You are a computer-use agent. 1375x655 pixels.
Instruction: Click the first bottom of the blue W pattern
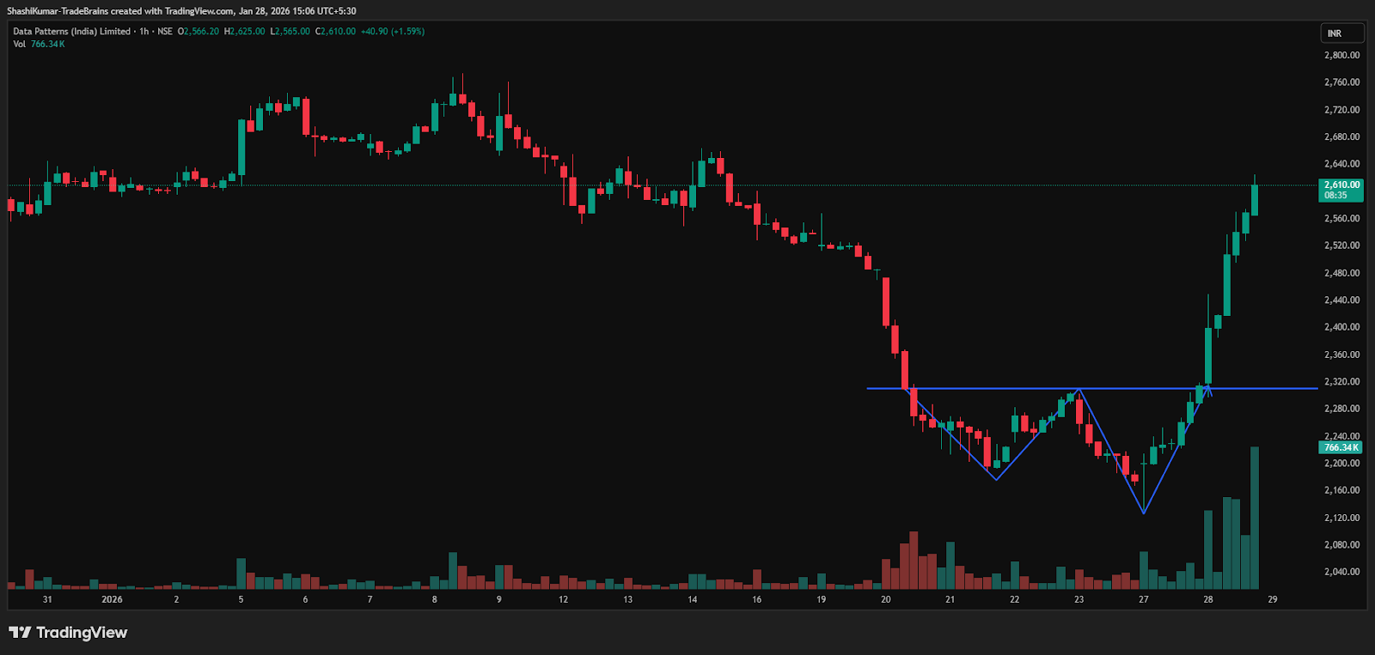996,478
